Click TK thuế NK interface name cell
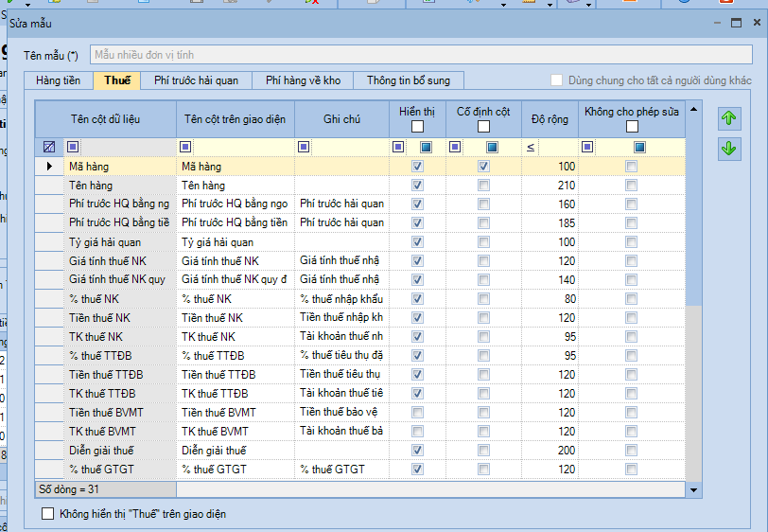Viewport: 768px width, 532px height. (x=236, y=337)
